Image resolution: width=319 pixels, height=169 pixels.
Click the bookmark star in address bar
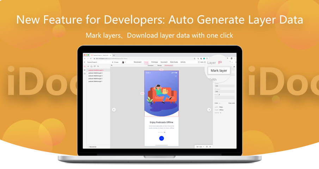(x=195, y=58)
